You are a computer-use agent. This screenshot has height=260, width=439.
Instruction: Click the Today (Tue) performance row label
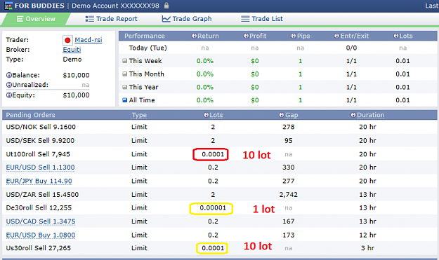coord(148,48)
